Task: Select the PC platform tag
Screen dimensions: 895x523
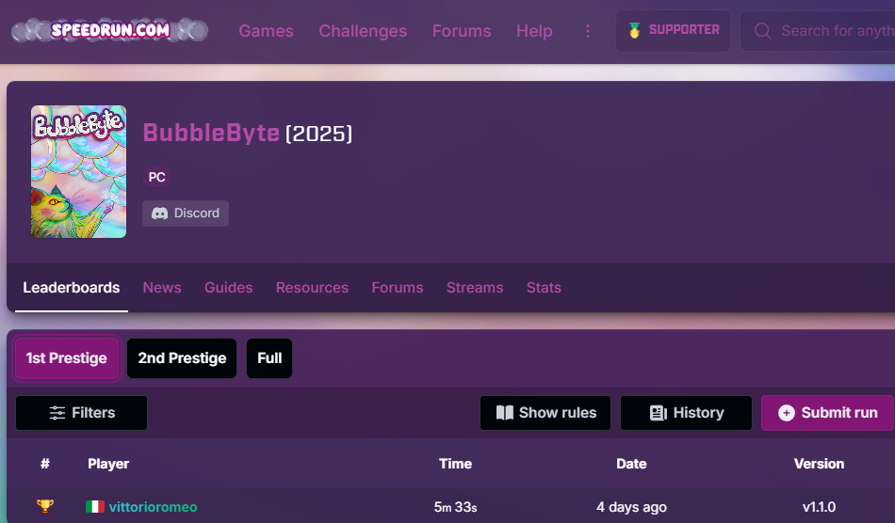Action: [x=157, y=177]
